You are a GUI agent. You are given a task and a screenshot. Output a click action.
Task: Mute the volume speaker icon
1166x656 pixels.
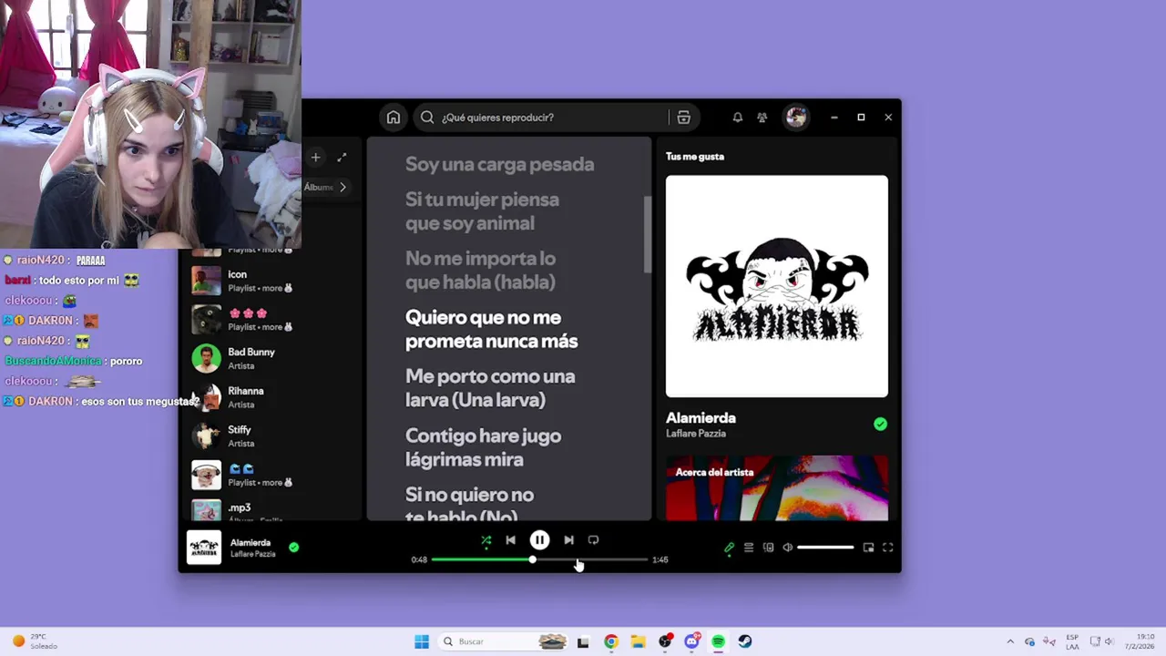(x=788, y=548)
